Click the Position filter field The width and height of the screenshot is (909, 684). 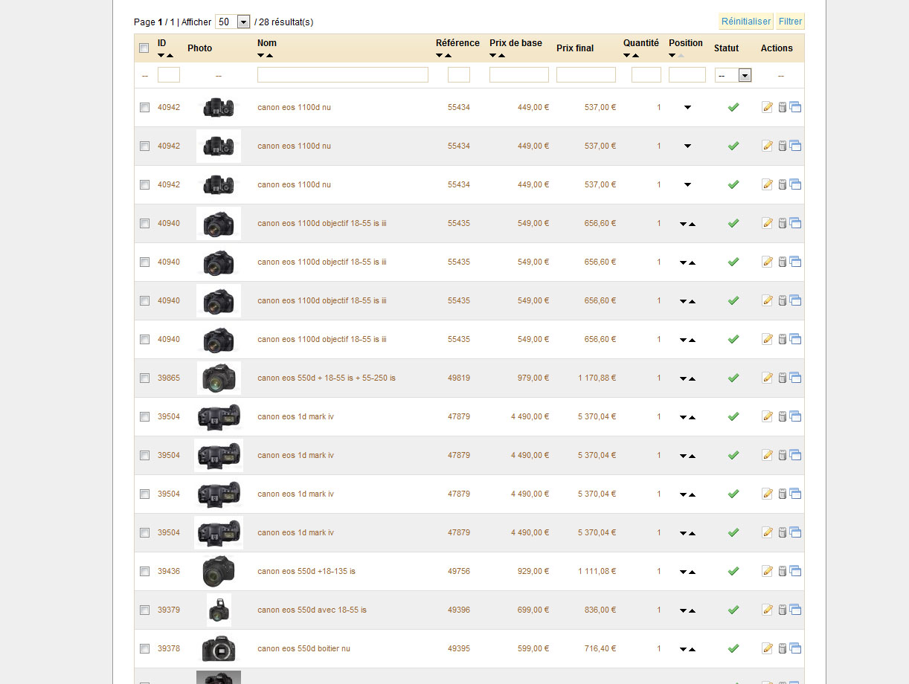click(x=687, y=74)
